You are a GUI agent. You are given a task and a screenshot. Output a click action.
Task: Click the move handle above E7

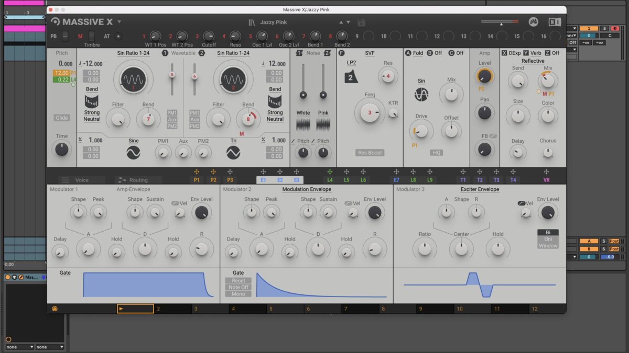pyautogui.click(x=396, y=172)
